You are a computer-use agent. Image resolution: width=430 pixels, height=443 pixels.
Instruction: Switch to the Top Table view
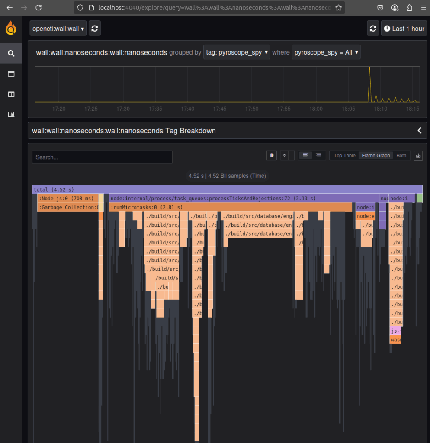point(344,155)
